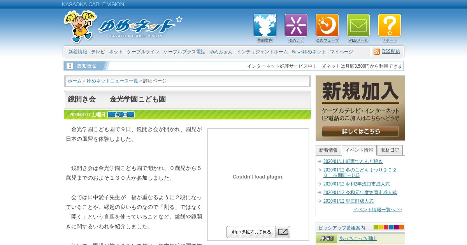Open 新着情報 in the navigation bar
This screenshot has width=467, height=245.
(x=78, y=52)
